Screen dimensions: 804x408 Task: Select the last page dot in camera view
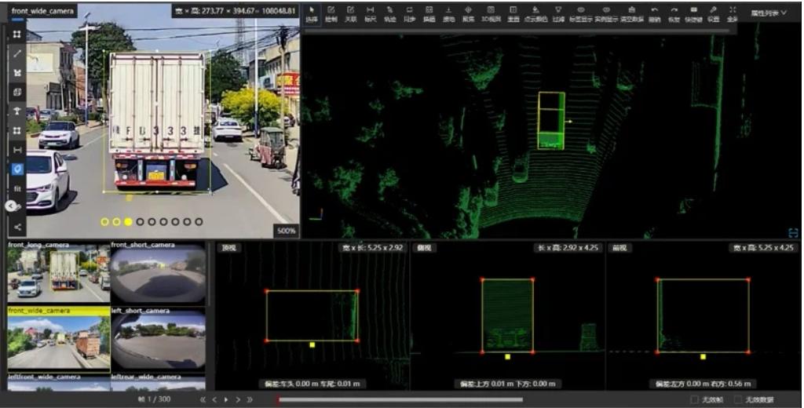[199, 222]
